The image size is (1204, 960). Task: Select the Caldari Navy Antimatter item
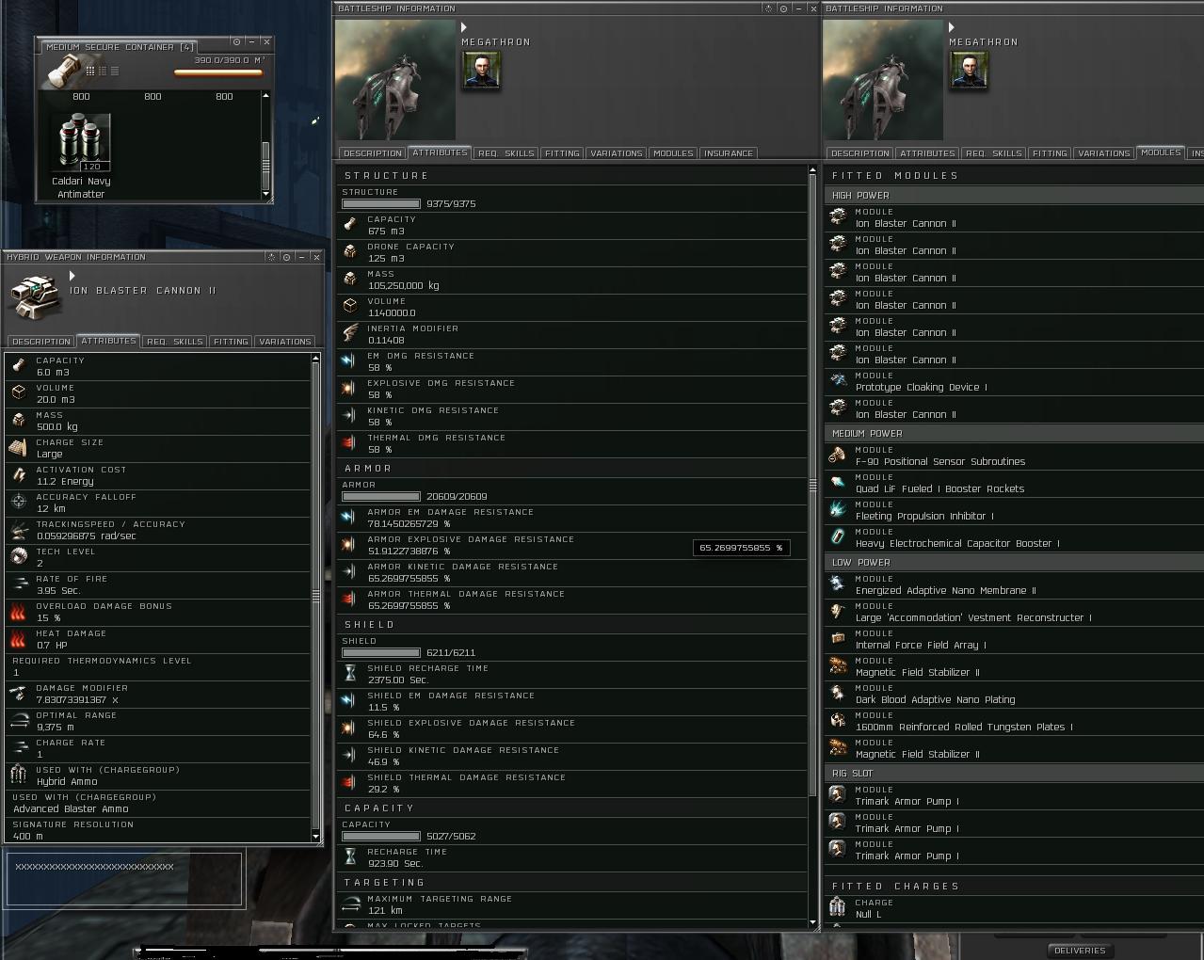click(x=82, y=155)
